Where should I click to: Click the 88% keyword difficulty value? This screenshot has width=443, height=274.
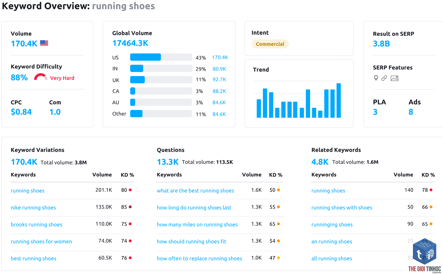19,78
